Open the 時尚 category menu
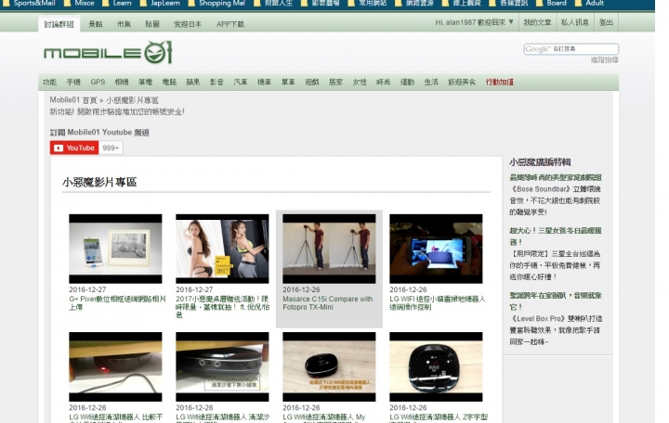Screen dimensions: 669x423 click(384, 82)
